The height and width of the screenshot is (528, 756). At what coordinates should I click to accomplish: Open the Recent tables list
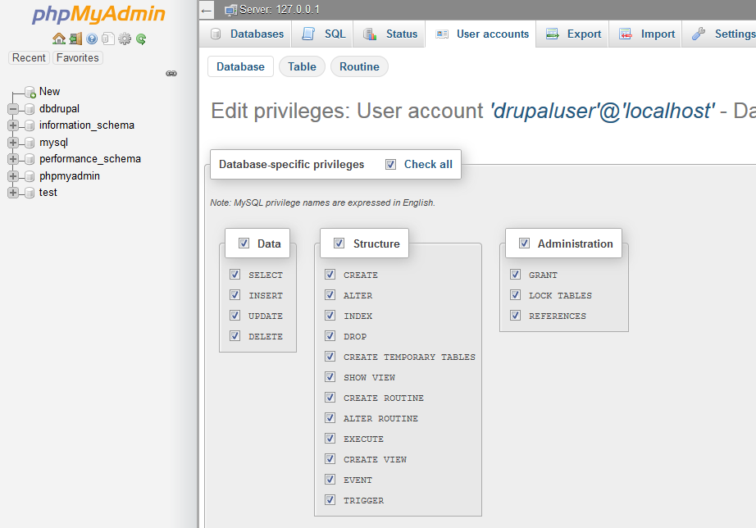pyautogui.click(x=29, y=58)
